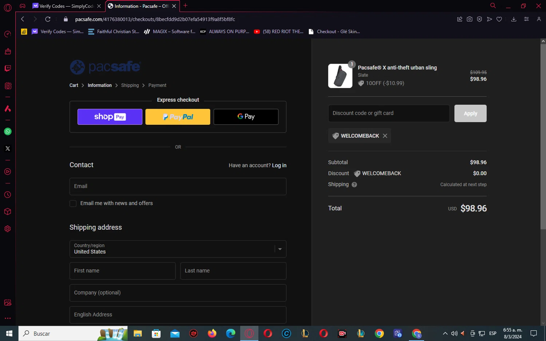This screenshot has height=341, width=546.
Task: Show hidden system tray icons
Action: click(x=445, y=333)
